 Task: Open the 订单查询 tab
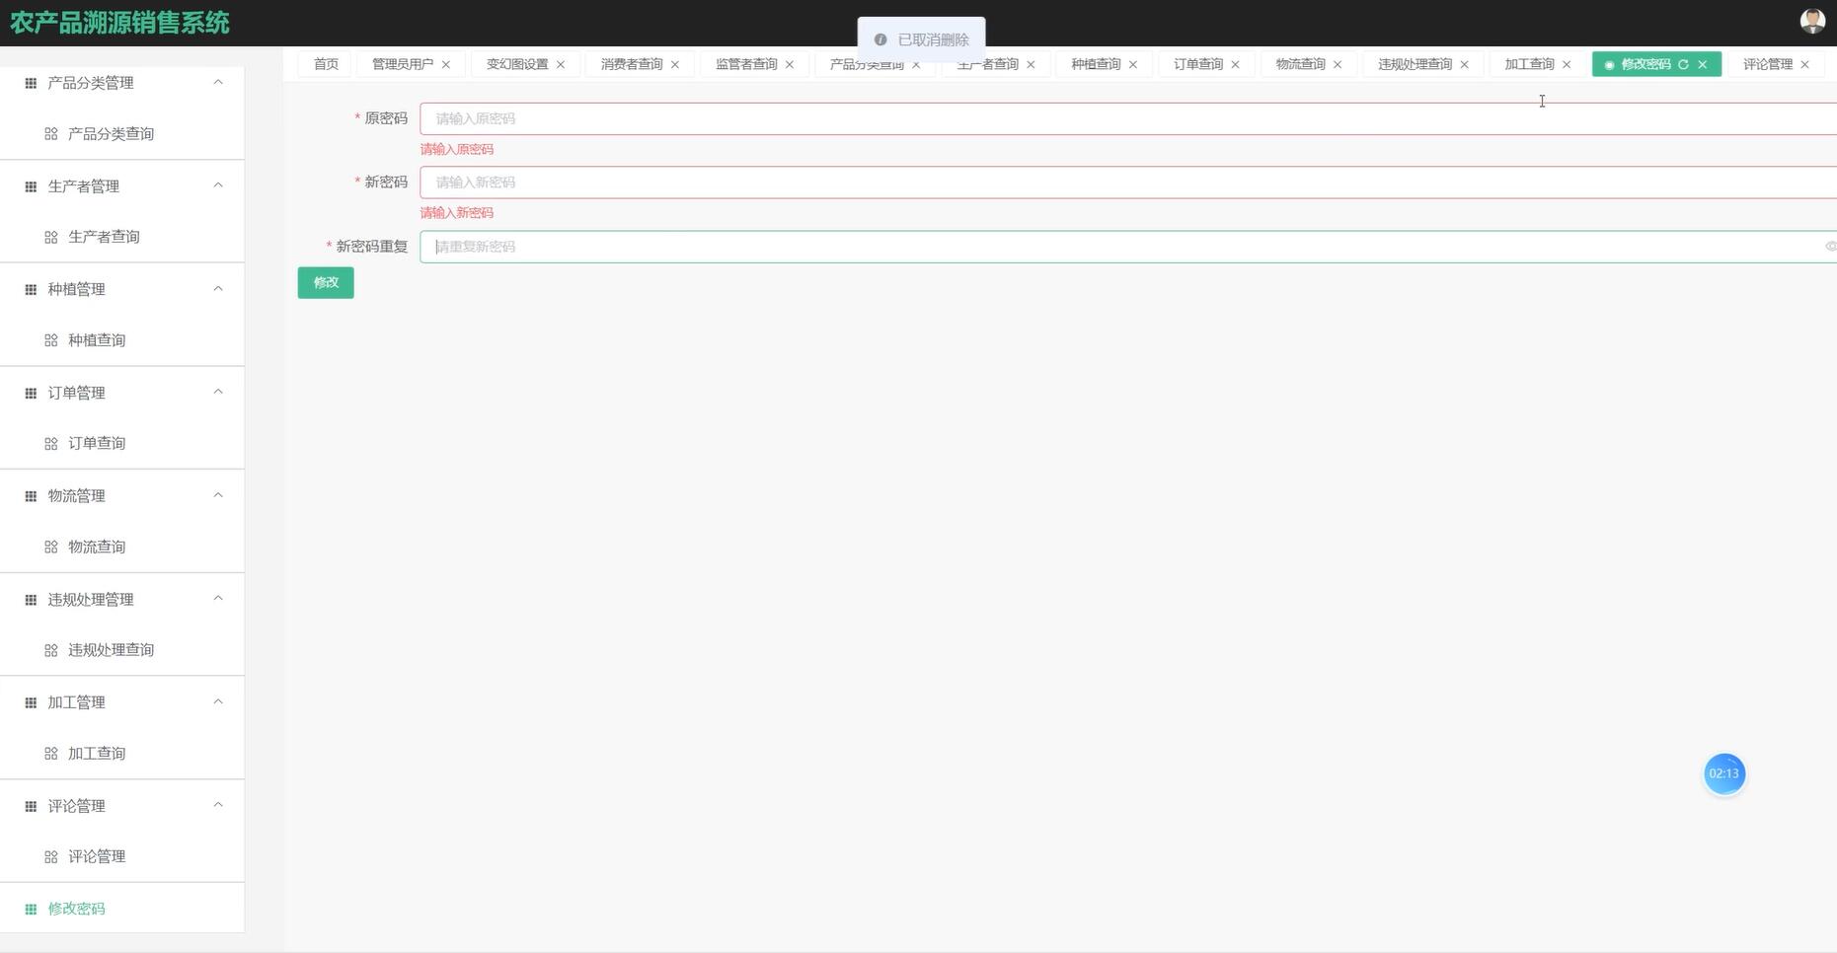1197,64
